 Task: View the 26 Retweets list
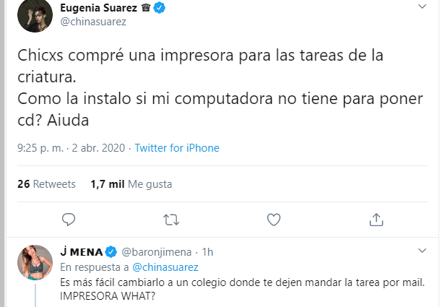point(46,184)
